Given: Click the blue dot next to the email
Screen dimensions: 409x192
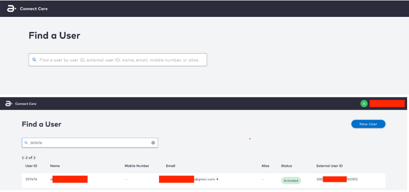Looking at the screenshot, I should tap(217, 179).
